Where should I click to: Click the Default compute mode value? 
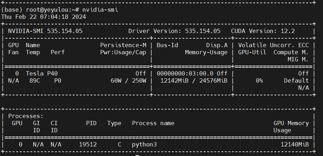tap(296, 80)
